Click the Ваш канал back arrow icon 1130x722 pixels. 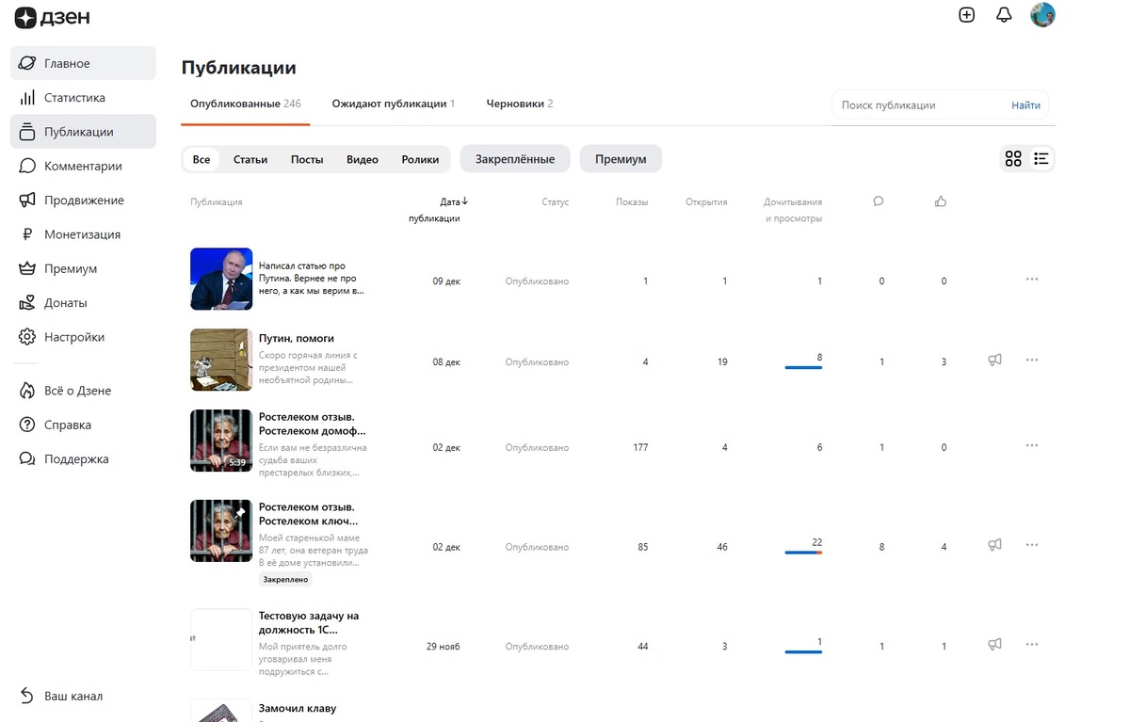pyautogui.click(x=27, y=697)
